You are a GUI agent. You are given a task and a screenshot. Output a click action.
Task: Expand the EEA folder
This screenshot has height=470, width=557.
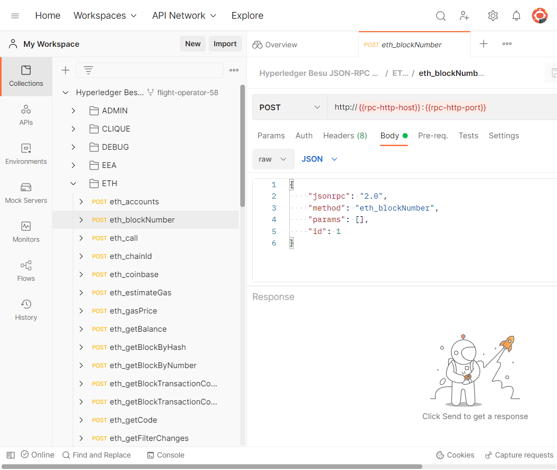pyautogui.click(x=73, y=165)
